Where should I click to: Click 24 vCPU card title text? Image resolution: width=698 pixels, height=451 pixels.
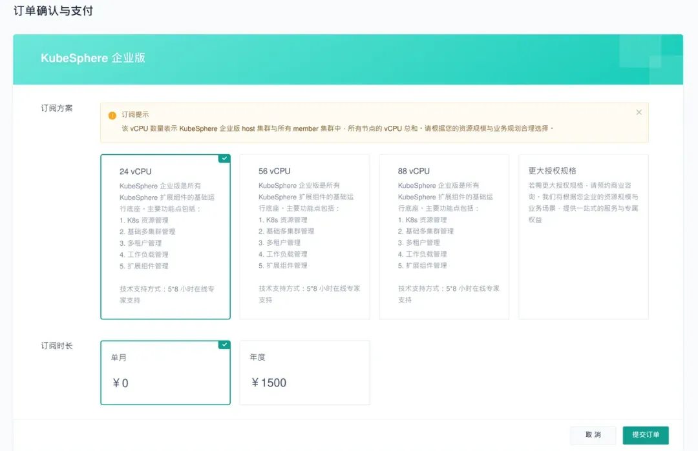[135, 172]
